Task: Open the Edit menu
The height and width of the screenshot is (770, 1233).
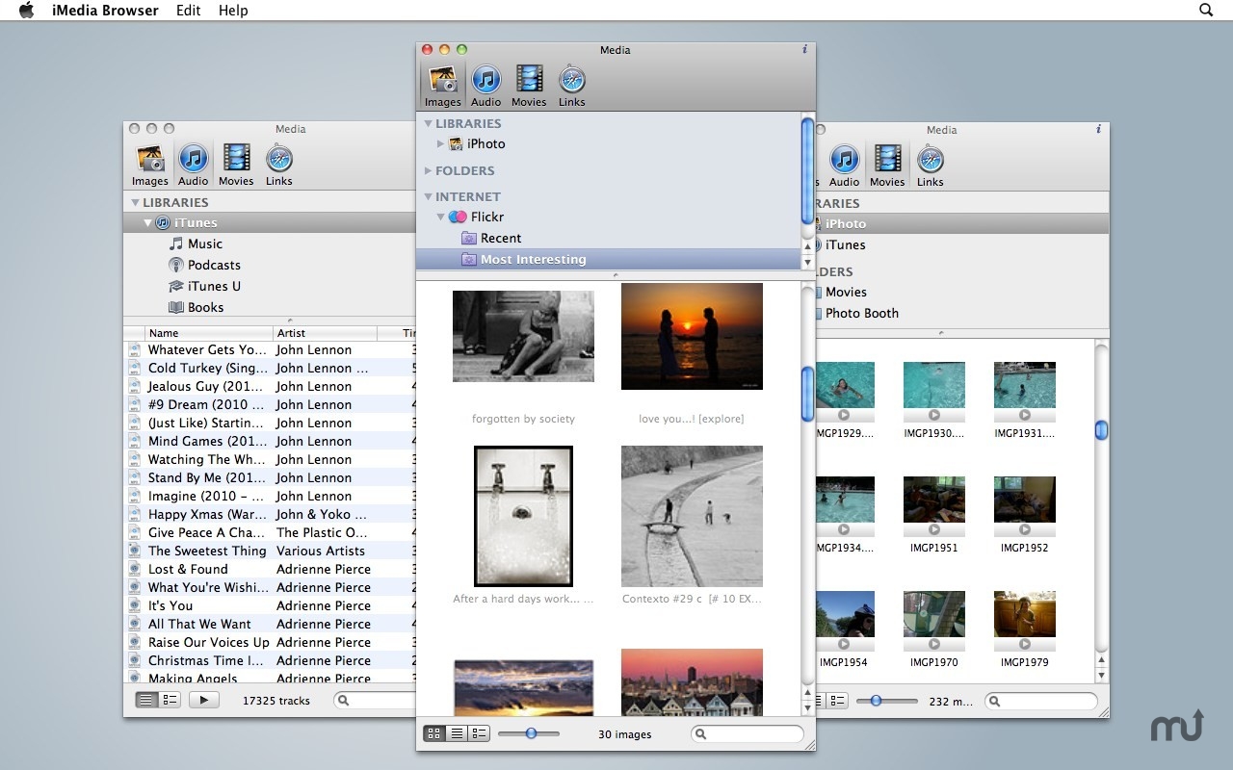Action: (188, 11)
